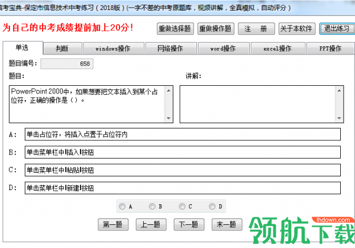The width and height of the screenshot is (355, 248).
Task: Click the 重做选择题 button
Action: click(x=175, y=29)
